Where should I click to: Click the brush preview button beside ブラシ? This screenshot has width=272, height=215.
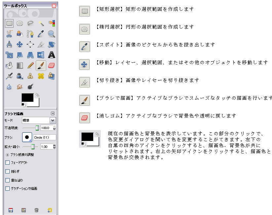click(x=27, y=137)
